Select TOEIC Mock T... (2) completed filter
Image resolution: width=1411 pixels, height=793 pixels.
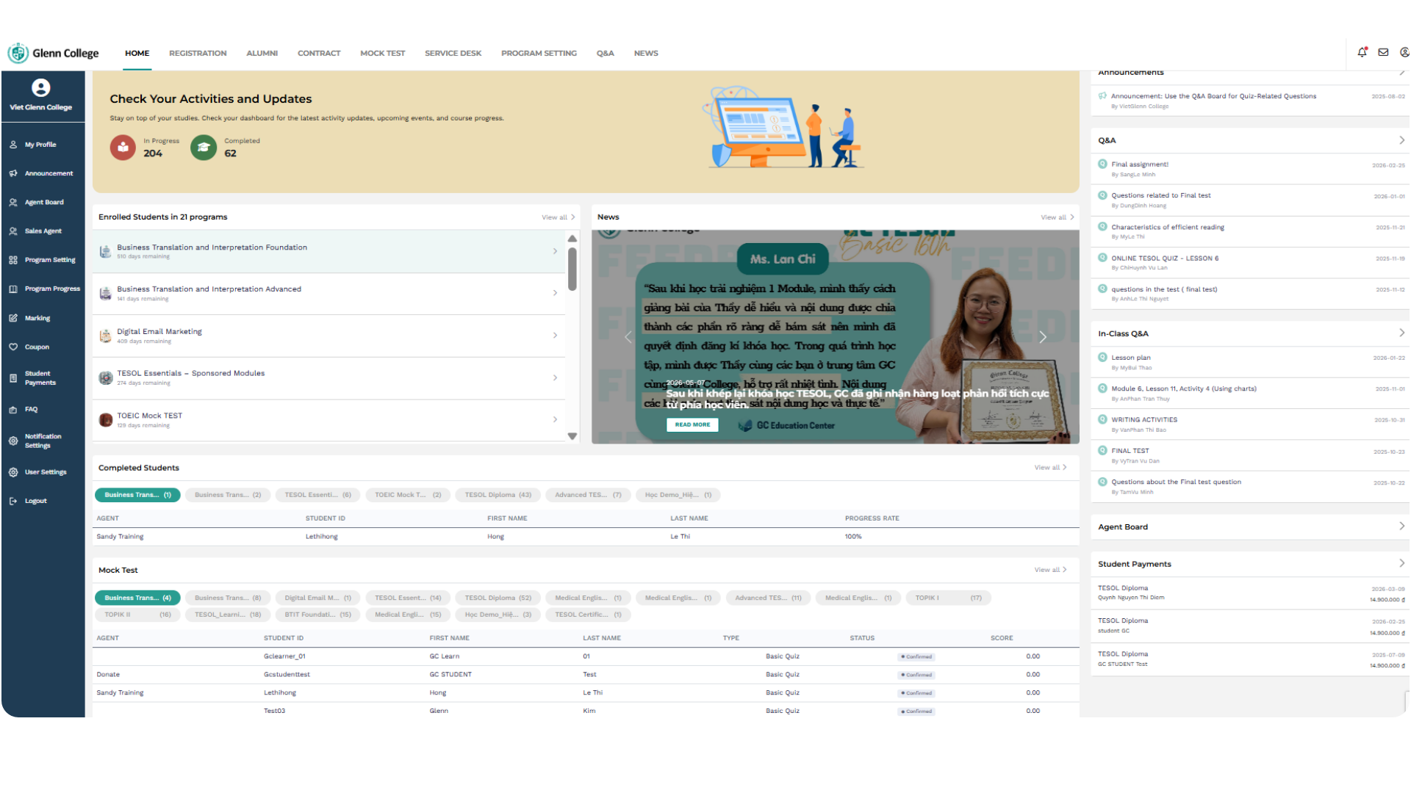[x=408, y=495]
